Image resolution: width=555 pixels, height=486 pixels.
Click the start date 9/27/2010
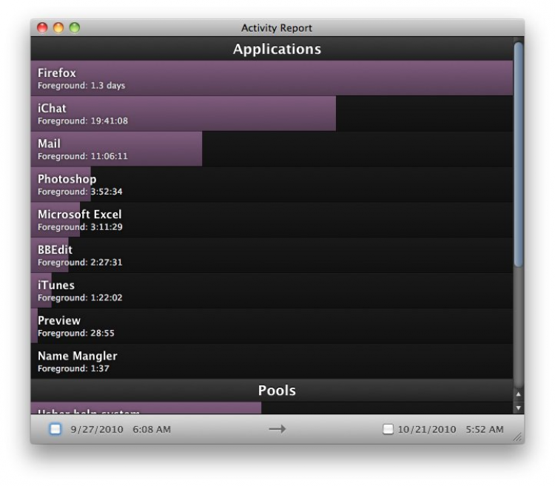[x=97, y=429]
